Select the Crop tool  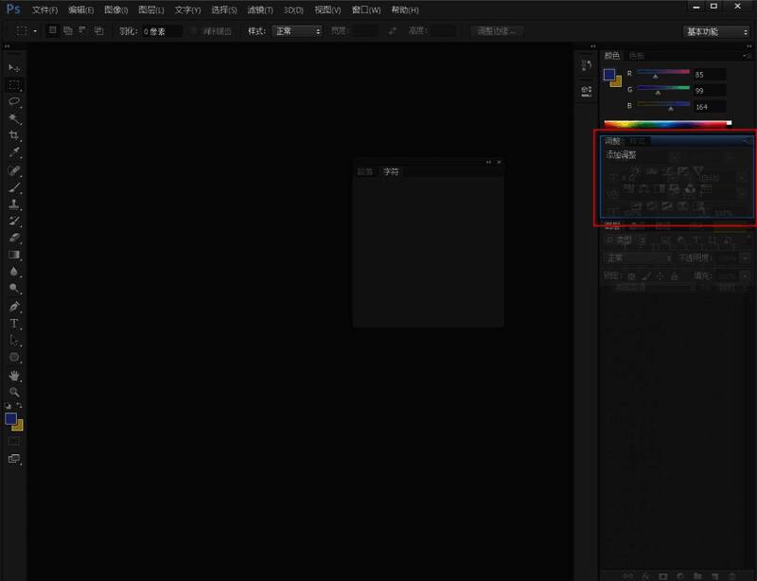(14, 135)
